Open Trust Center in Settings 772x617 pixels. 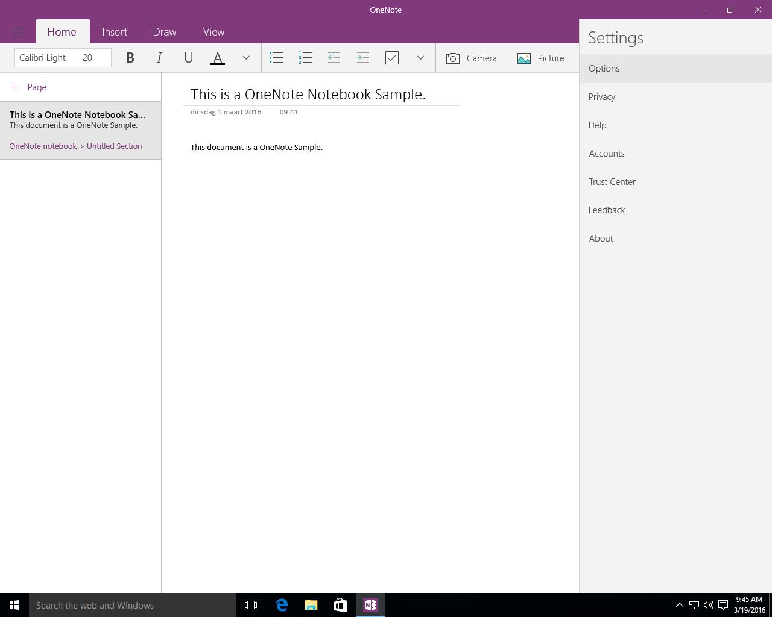pyautogui.click(x=675, y=181)
